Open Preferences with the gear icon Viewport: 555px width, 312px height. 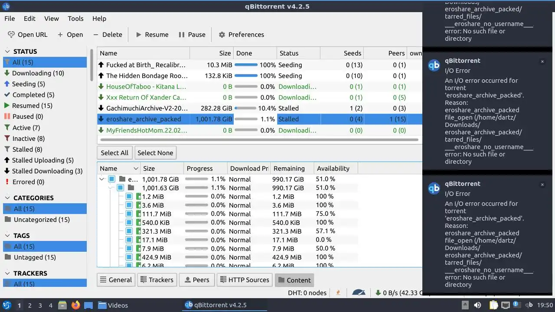tap(222, 35)
